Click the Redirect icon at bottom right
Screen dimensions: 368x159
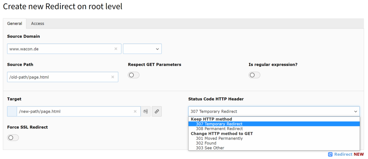[330, 155]
